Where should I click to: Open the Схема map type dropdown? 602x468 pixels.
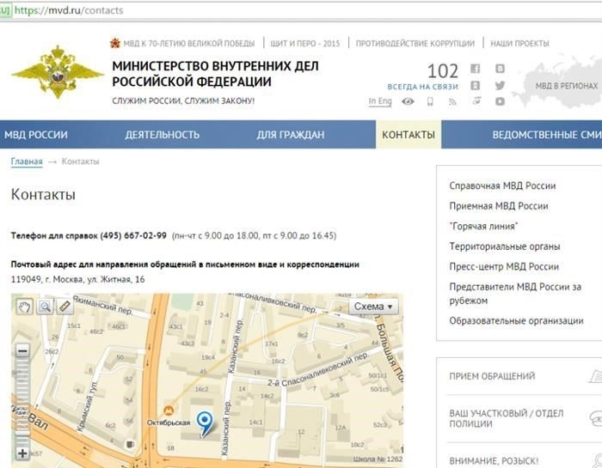373,307
